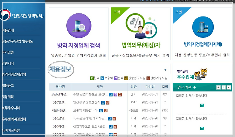The image size is (235, 137).
Task: Click the plus icon beside 연구기관
Action: click(x=195, y=87)
